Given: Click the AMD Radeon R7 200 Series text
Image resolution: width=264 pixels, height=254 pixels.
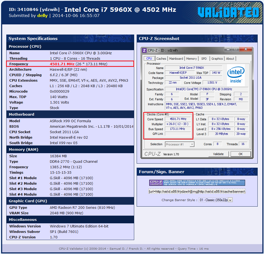Looking at the screenshot, I should pos(82,207).
